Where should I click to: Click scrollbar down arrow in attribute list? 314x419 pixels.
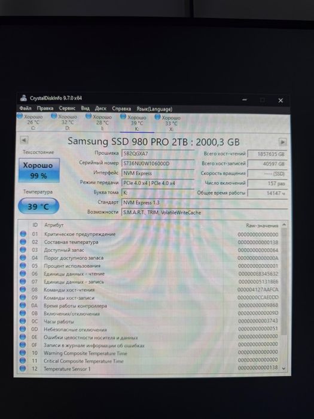pyautogui.click(x=283, y=368)
